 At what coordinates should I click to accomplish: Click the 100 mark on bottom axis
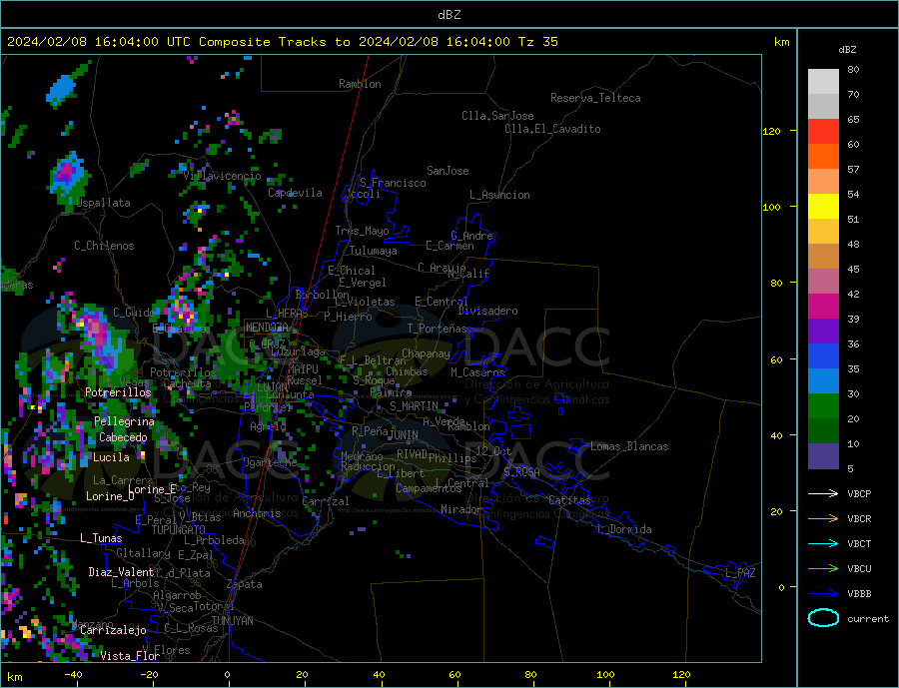point(606,675)
